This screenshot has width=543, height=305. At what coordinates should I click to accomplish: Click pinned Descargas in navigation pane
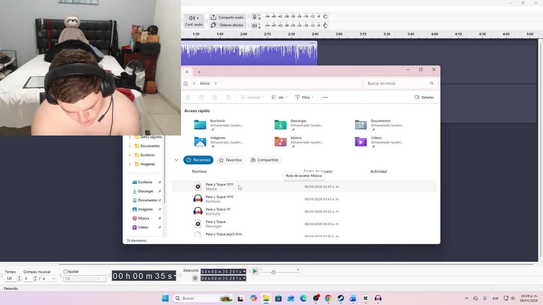point(145,191)
